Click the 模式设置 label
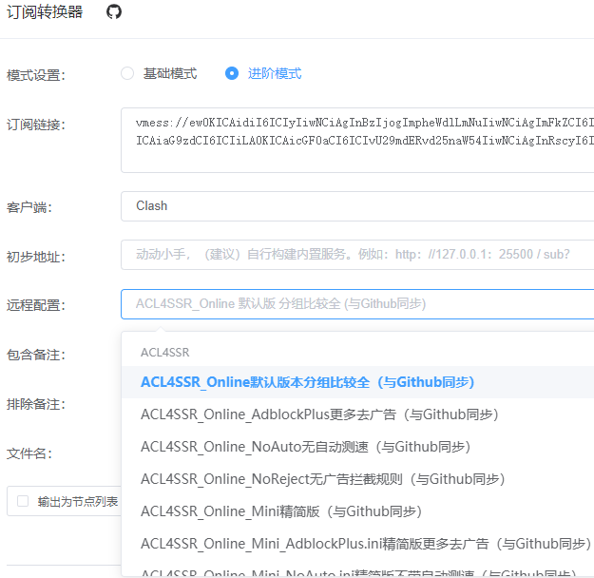 point(36,75)
